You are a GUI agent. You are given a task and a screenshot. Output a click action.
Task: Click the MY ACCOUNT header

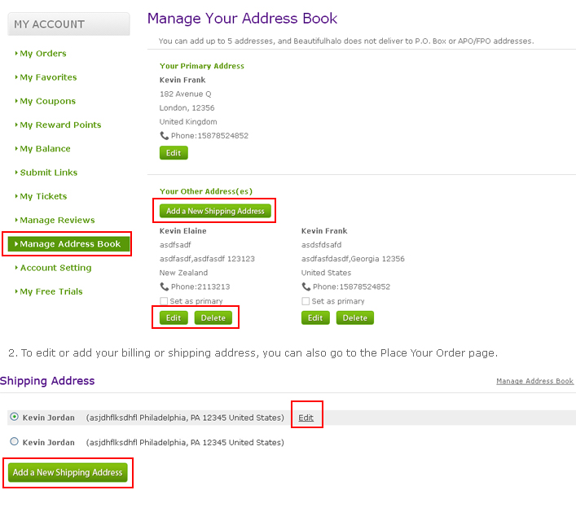68,24
